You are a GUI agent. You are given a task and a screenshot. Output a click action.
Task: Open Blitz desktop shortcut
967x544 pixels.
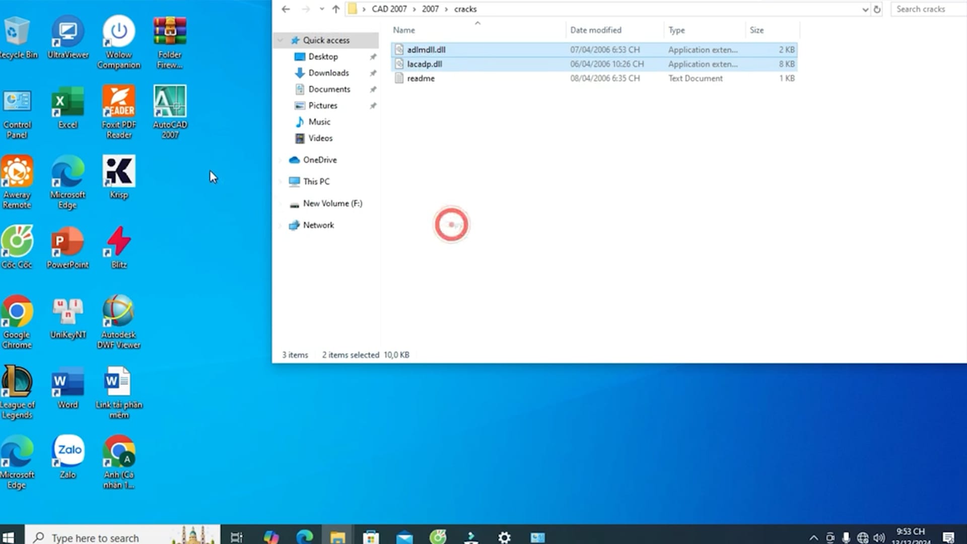point(119,248)
